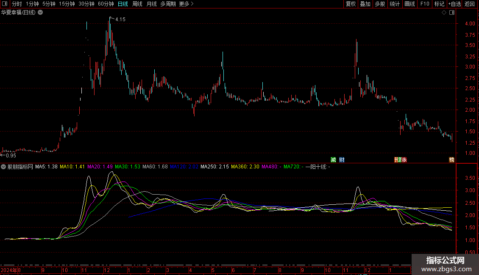Click the 2024年 label on time axis
This screenshot has width=479, height=275.
[9, 270]
